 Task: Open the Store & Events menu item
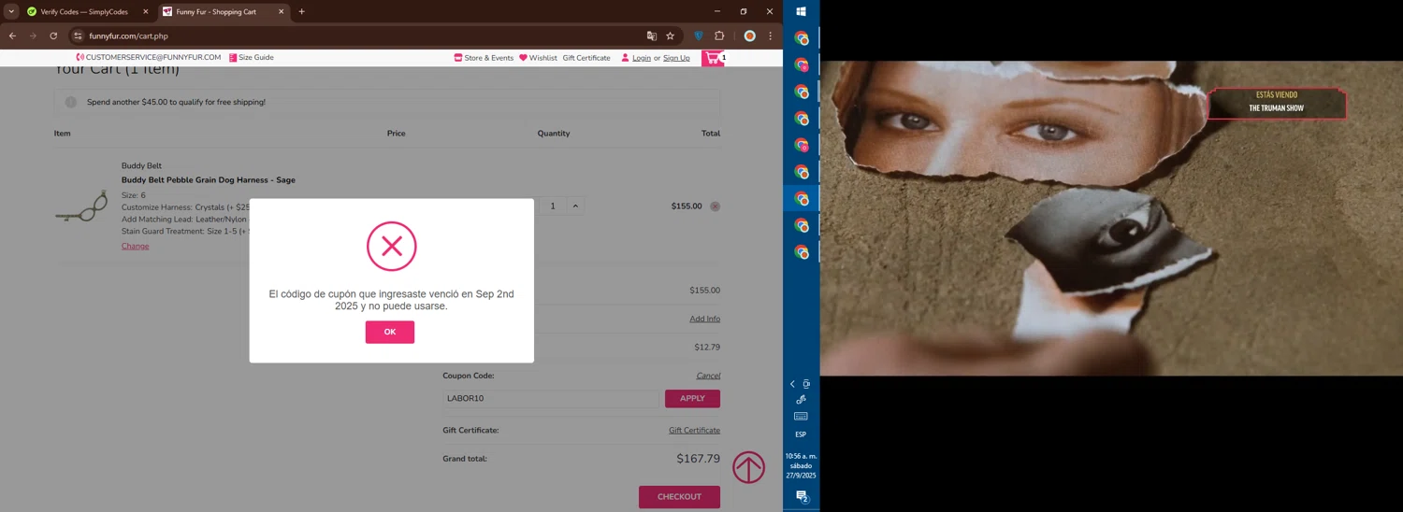484,58
